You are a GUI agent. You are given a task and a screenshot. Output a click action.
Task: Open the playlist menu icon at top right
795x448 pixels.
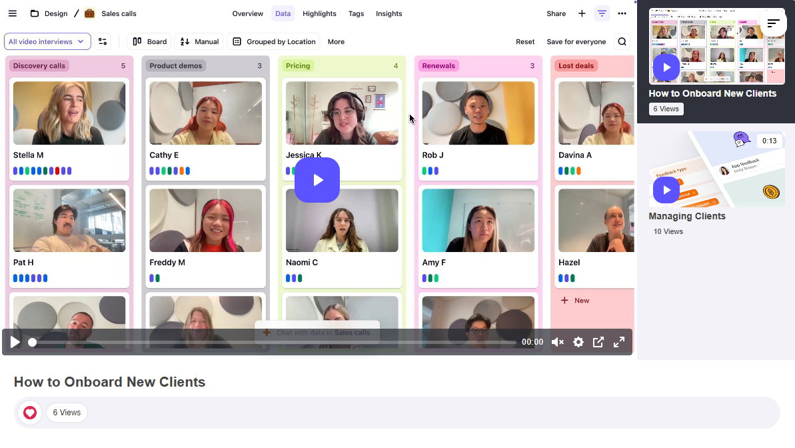(x=773, y=23)
